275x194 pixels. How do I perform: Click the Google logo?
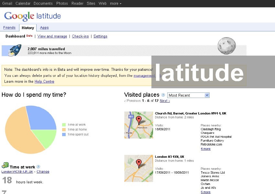pos(19,16)
